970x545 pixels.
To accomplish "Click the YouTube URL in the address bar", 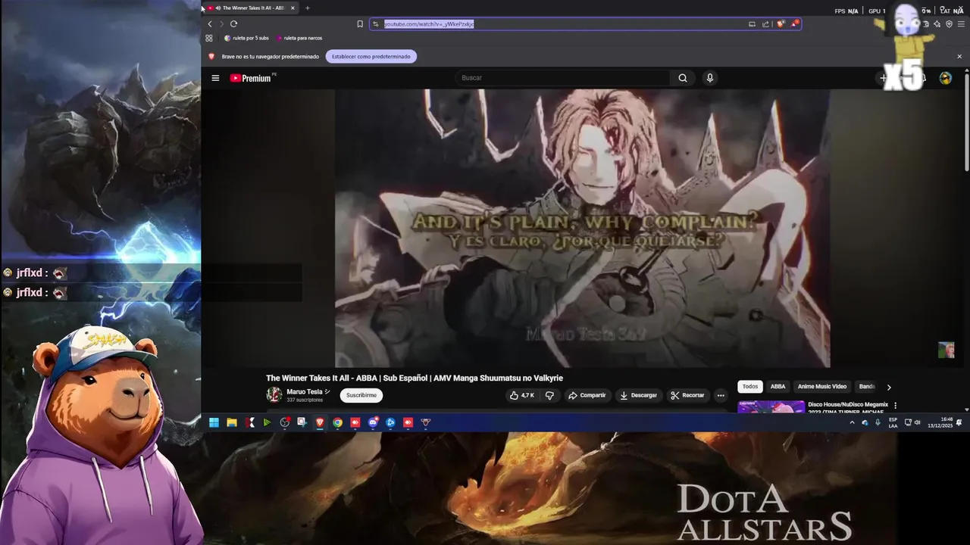I will coord(428,23).
